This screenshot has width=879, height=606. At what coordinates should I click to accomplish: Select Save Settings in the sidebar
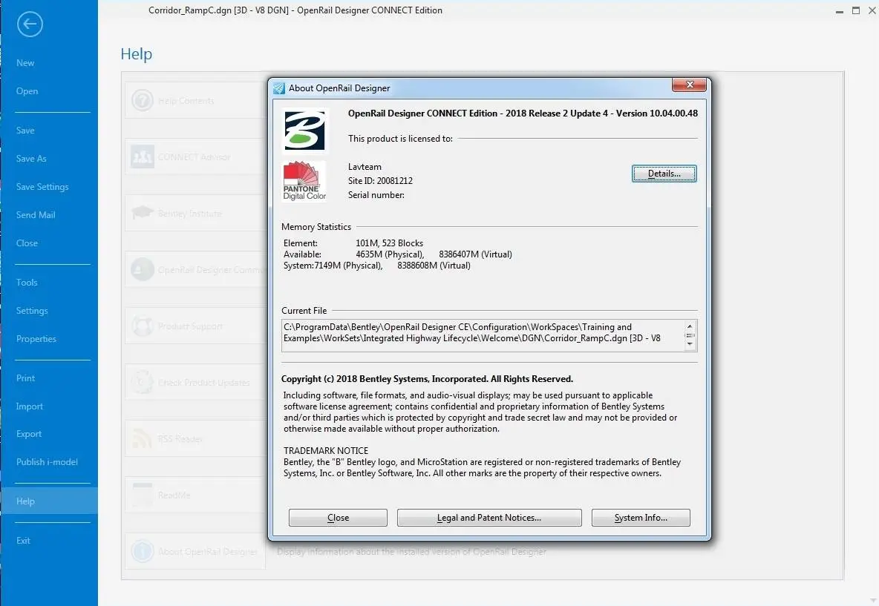coord(42,186)
